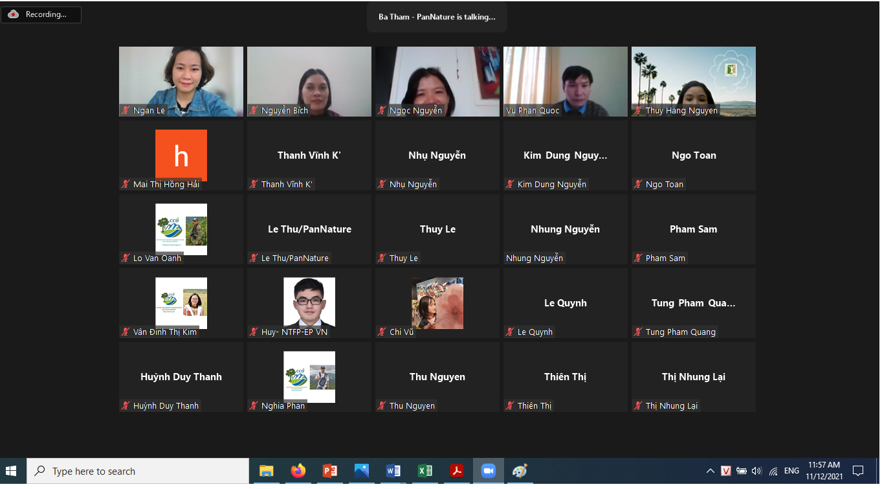882x489 pixels.
Task: Open the Excel taskbar icon
Action: 424,471
